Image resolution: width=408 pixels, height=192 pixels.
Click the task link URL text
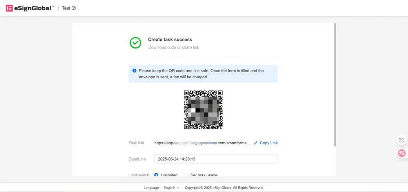click(202, 143)
